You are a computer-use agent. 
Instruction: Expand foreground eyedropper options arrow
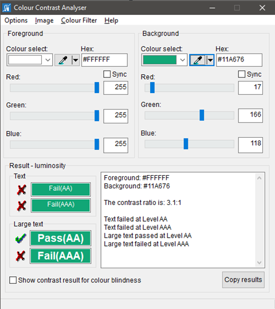point(76,60)
